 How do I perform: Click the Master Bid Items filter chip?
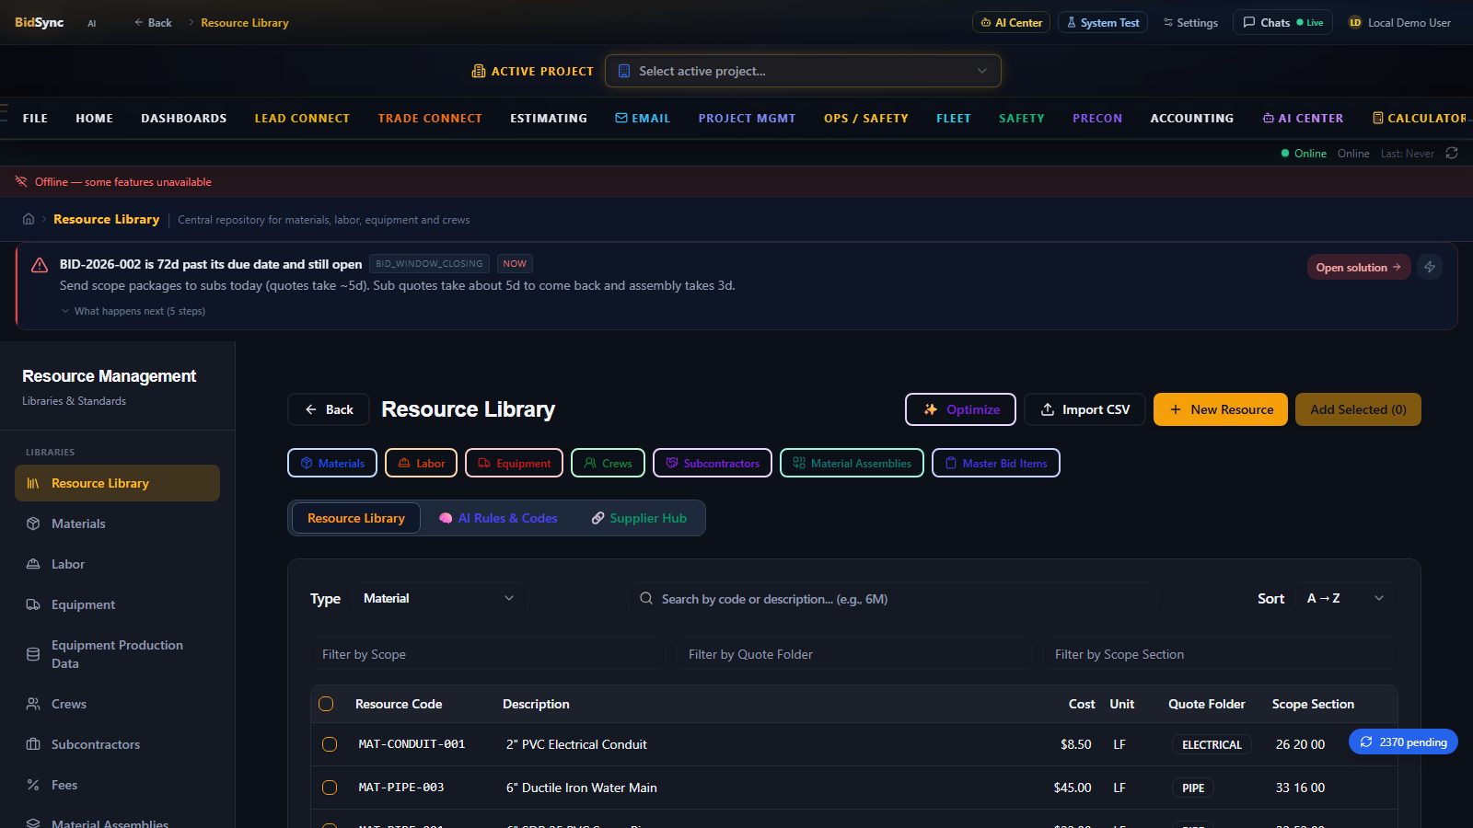click(996, 463)
